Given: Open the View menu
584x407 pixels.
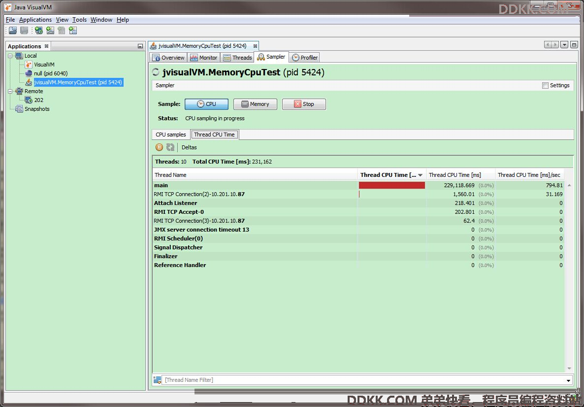Looking at the screenshot, I should [x=62, y=20].
